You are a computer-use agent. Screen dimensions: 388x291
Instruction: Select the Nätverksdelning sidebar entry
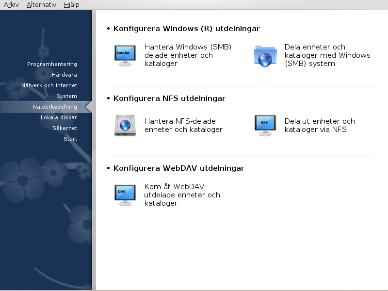tap(46, 107)
